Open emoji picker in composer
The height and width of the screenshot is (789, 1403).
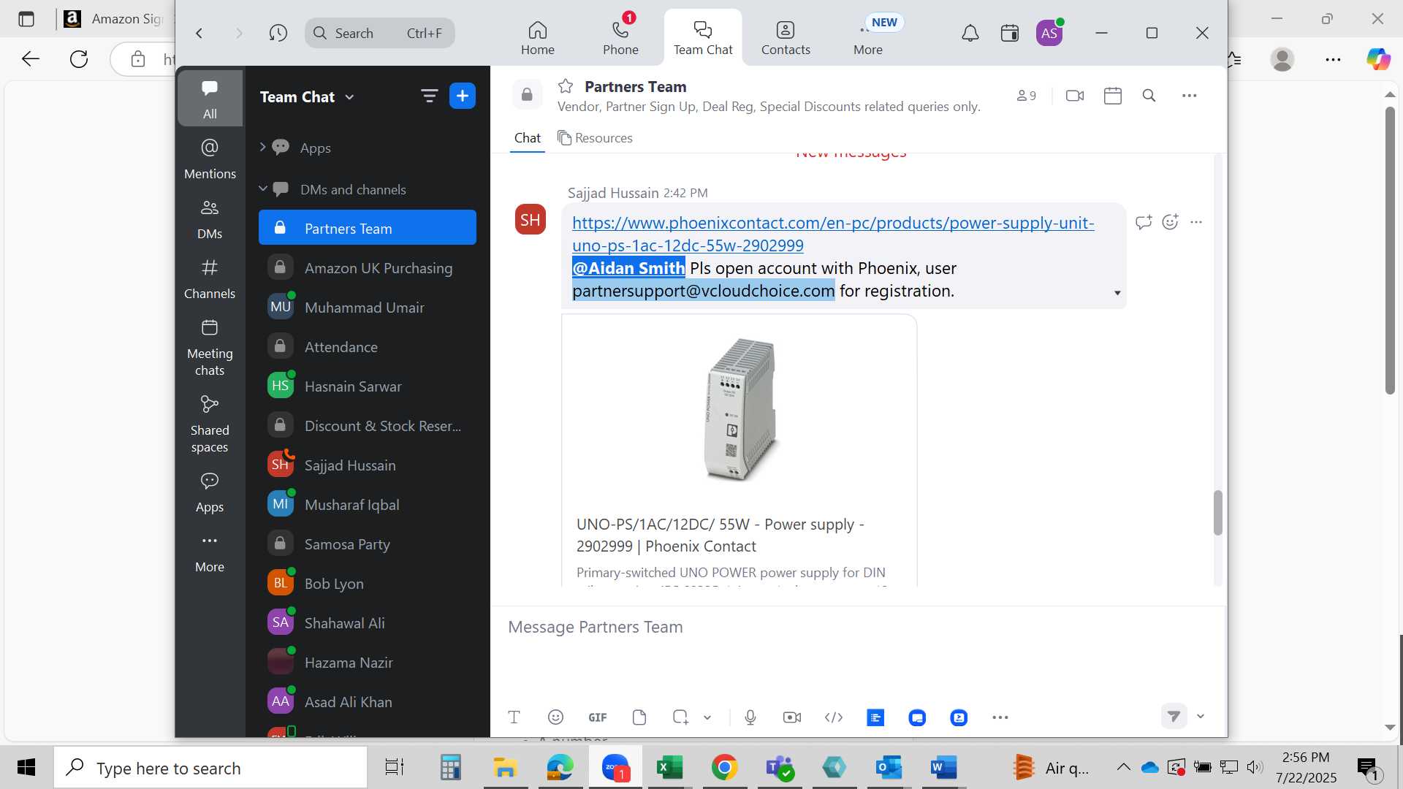[555, 717]
